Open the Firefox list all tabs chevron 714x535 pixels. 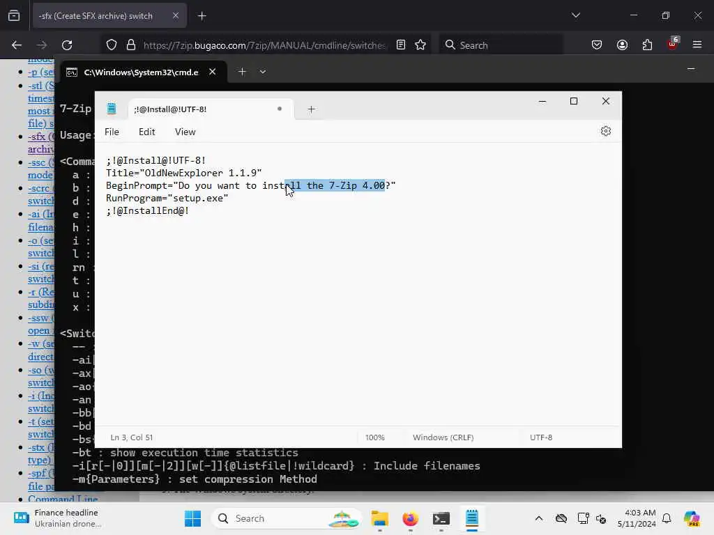coord(575,16)
